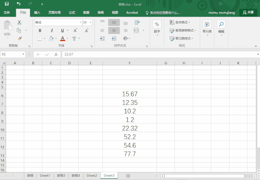The height and width of the screenshot is (180, 260).
Task: Click the Bottom Align icon
Action: (125, 23)
